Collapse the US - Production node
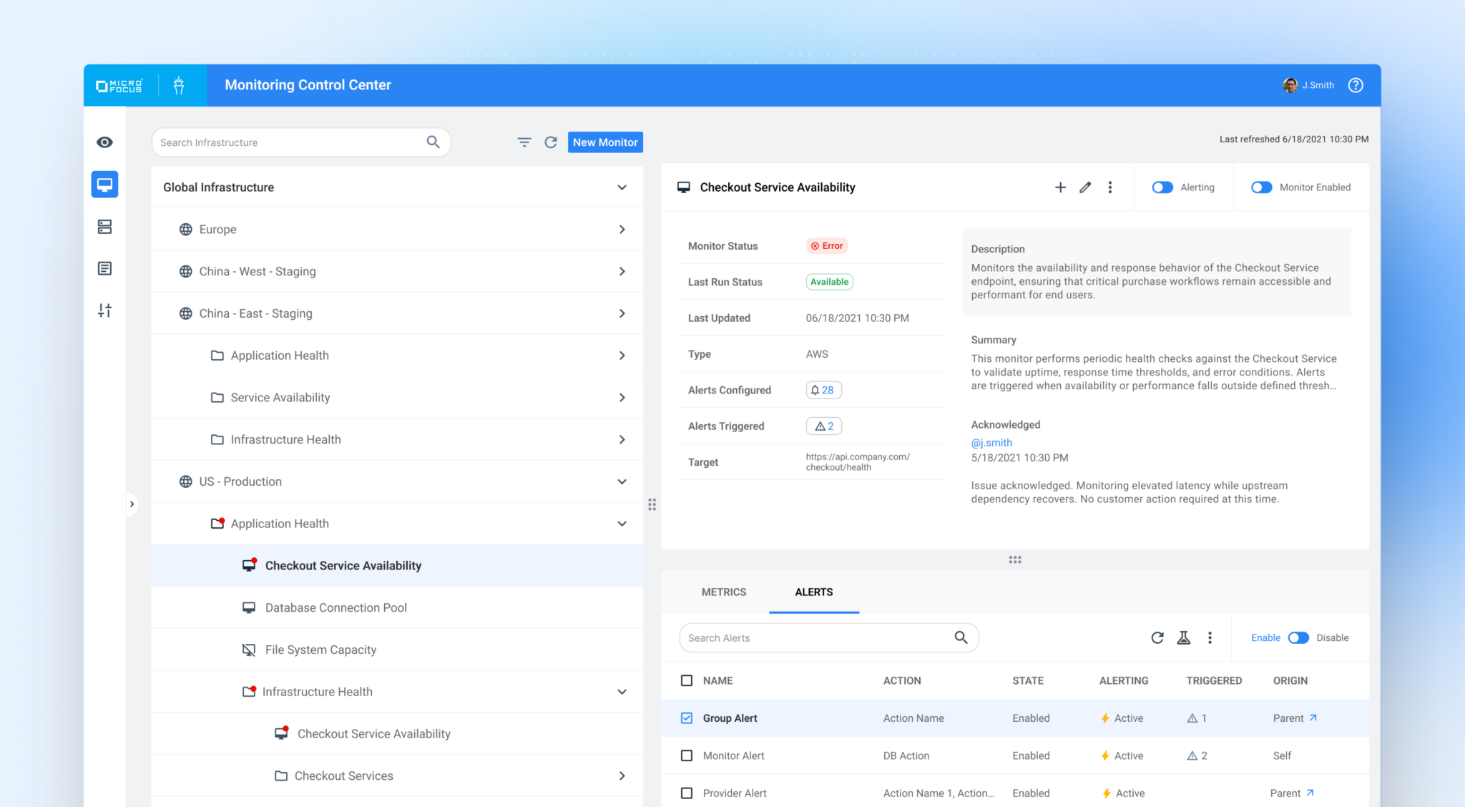 click(x=622, y=481)
